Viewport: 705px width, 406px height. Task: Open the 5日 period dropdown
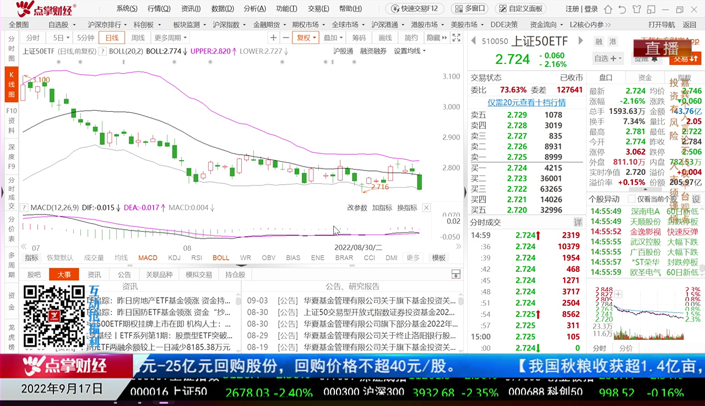(61, 37)
